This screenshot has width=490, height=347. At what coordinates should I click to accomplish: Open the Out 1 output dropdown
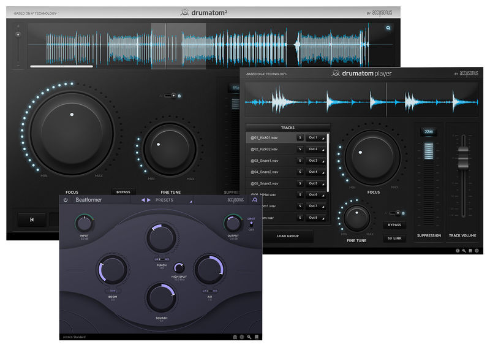tap(315, 138)
